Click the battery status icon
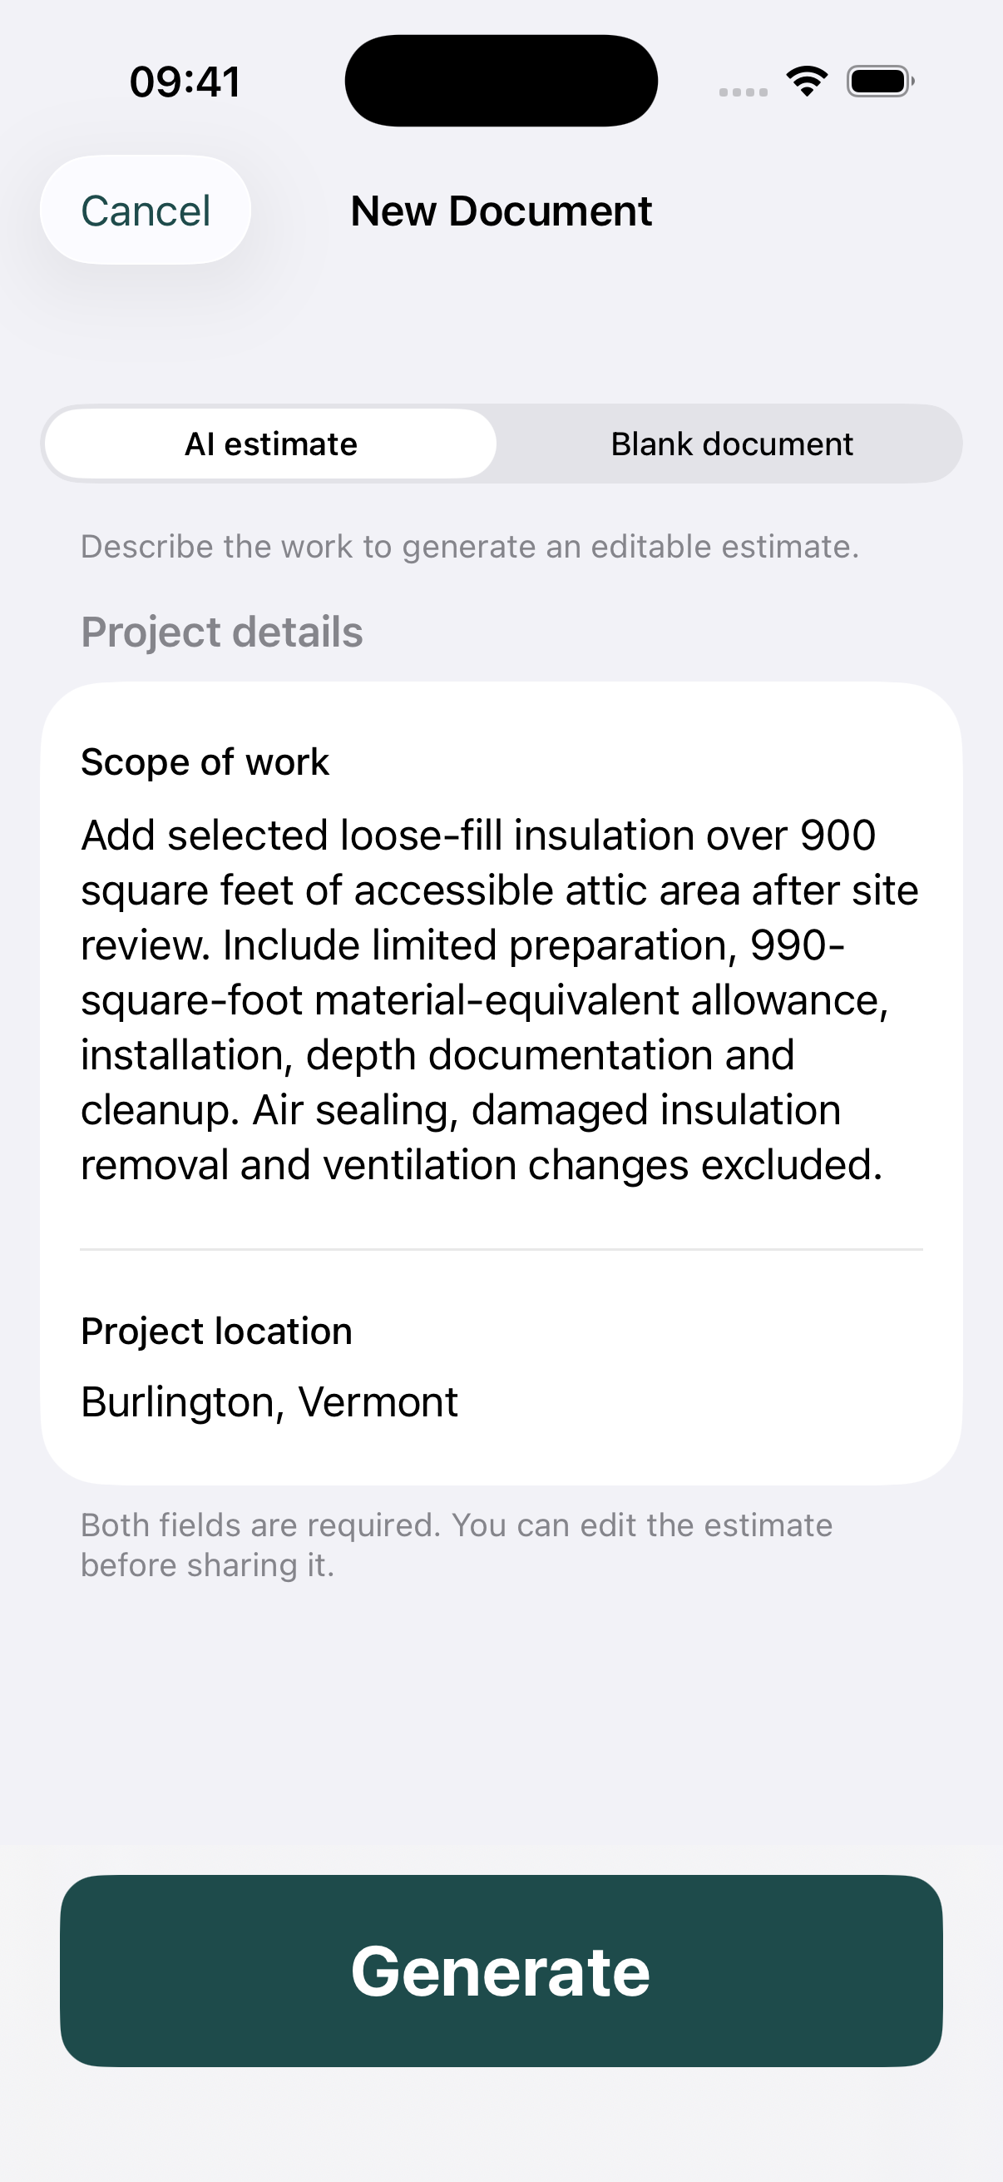The image size is (1003, 2182). [x=880, y=82]
